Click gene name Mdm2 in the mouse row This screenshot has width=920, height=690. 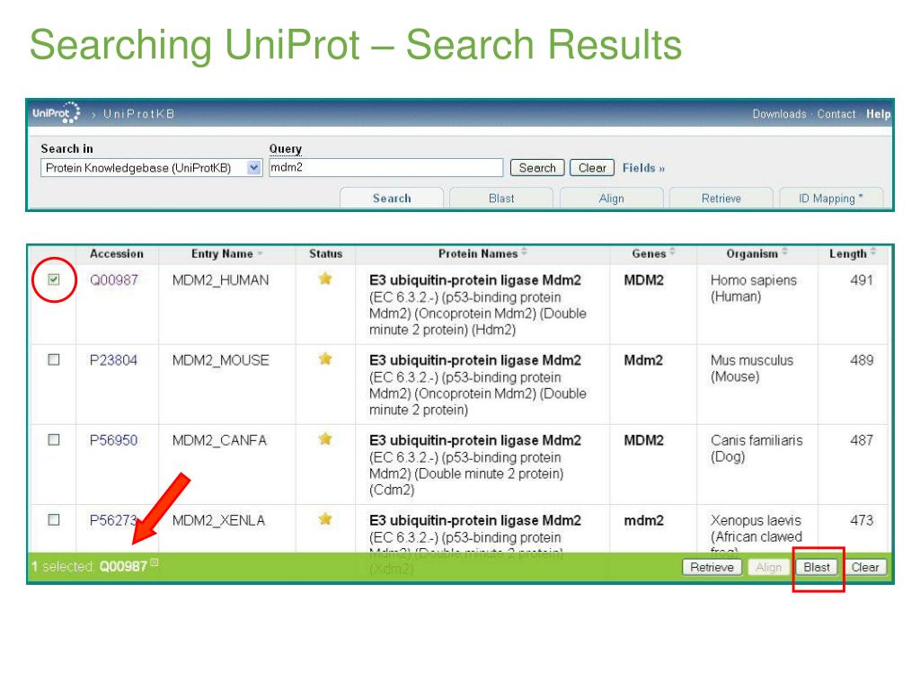tap(643, 359)
